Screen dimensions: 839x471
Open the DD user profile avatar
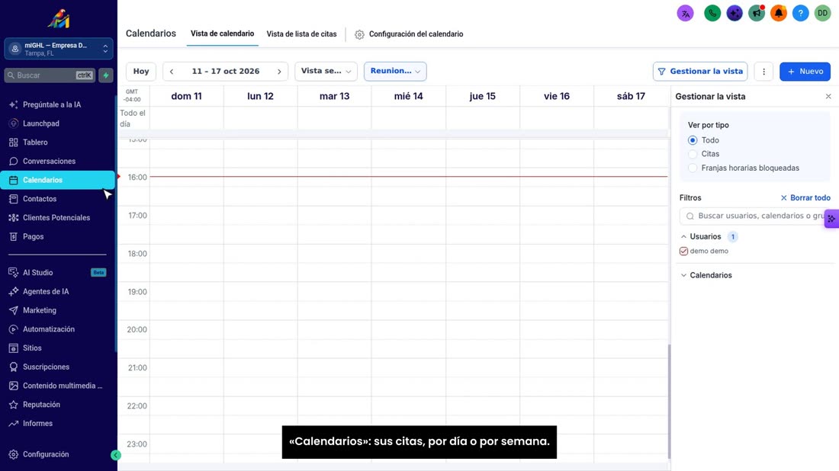pos(822,14)
